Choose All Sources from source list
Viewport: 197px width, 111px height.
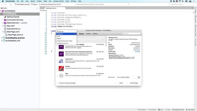pos(66,31)
